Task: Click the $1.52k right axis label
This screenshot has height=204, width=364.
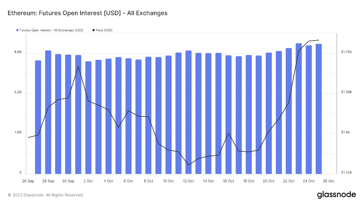Action: click(x=346, y=173)
